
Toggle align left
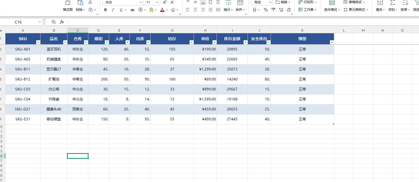pyautogui.click(x=188, y=10)
